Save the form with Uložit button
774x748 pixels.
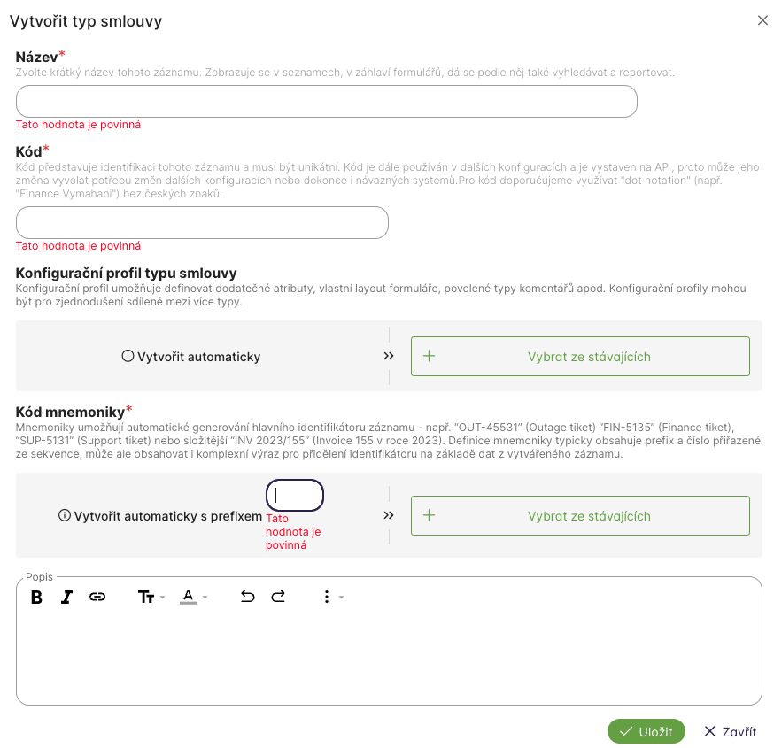click(646, 732)
